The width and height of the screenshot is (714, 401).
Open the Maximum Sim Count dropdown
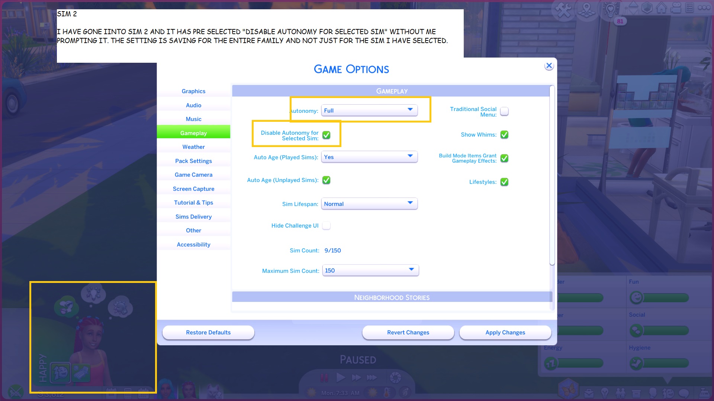point(370,270)
